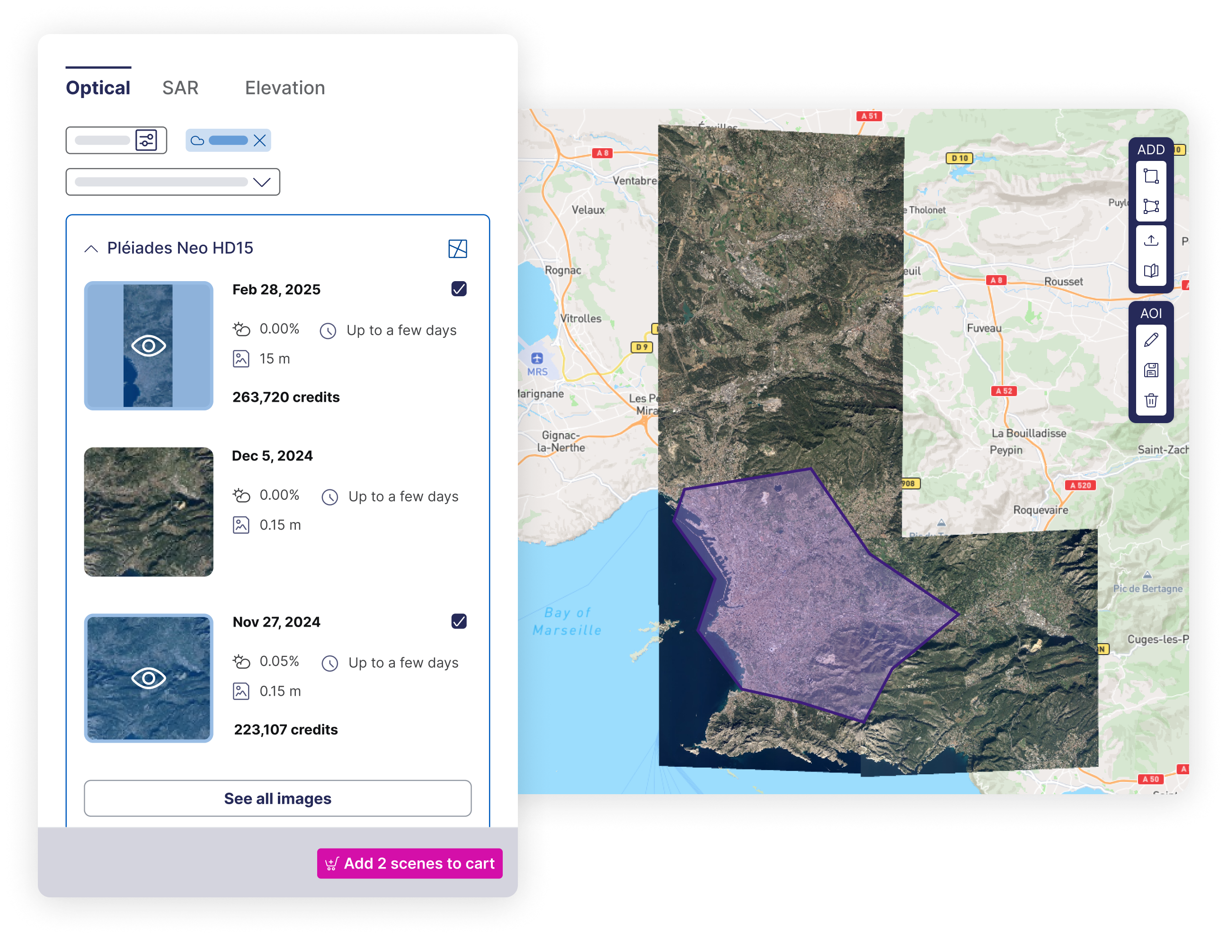Uncheck the Feb 28, 2025 scene checkbox
The image size is (1227, 939).
click(458, 289)
